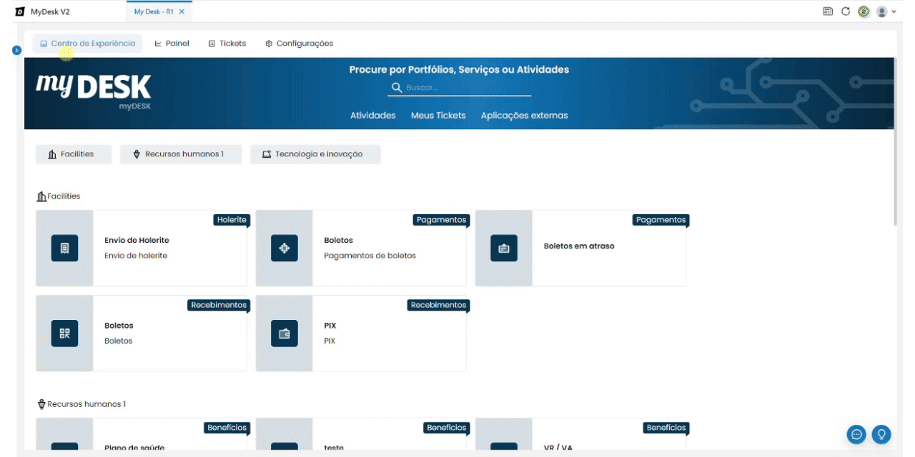Screen dimensions: 915x457
Task: Switch to the Painel tab
Action: 172,44
